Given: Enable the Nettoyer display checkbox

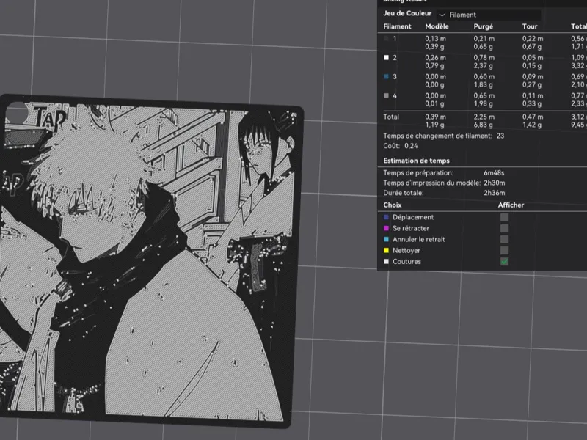Looking at the screenshot, I should pos(504,250).
